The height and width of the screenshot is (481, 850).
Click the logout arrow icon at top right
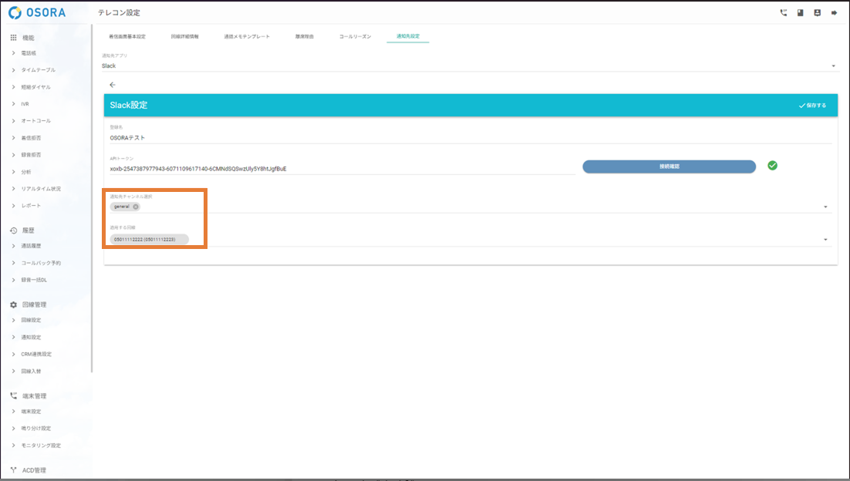[834, 13]
